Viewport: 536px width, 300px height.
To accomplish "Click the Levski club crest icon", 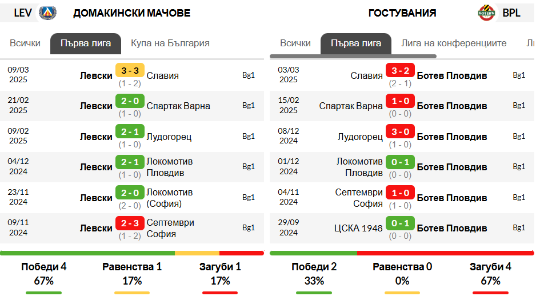I will tap(47, 13).
